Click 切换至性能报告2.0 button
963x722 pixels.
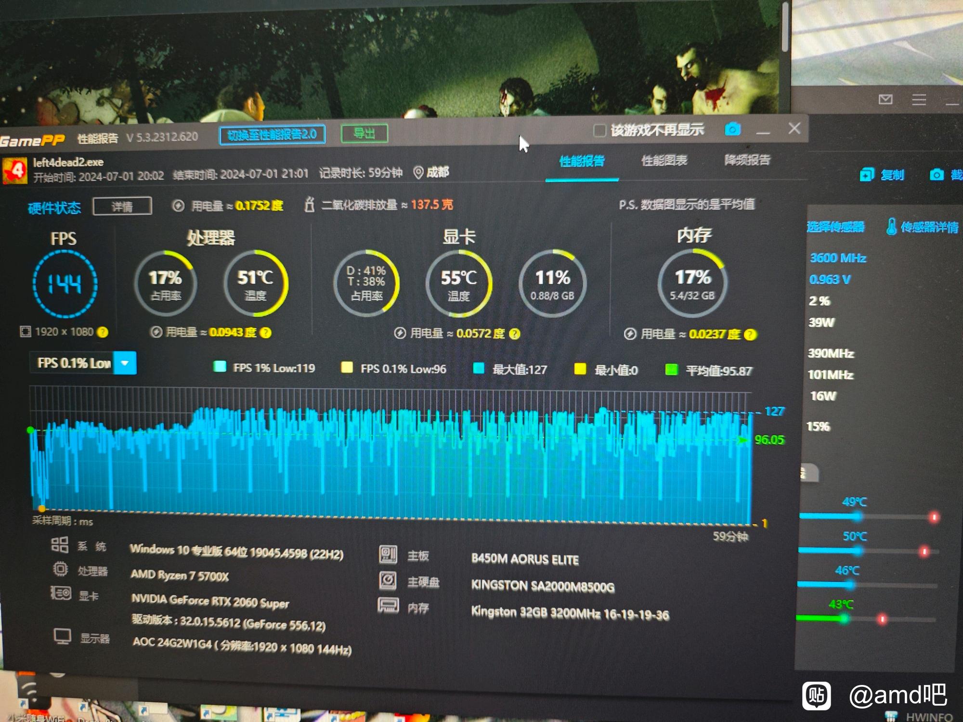click(x=272, y=134)
